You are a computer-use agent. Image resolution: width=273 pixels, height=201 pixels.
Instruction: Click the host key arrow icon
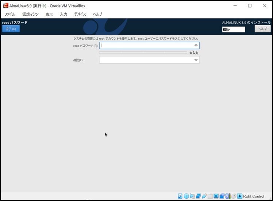point(240,196)
